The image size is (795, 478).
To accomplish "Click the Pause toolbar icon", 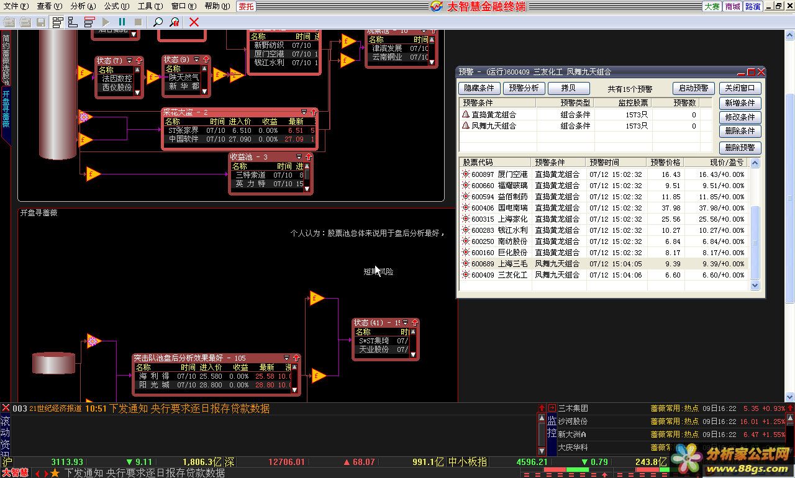I will (x=122, y=22).
